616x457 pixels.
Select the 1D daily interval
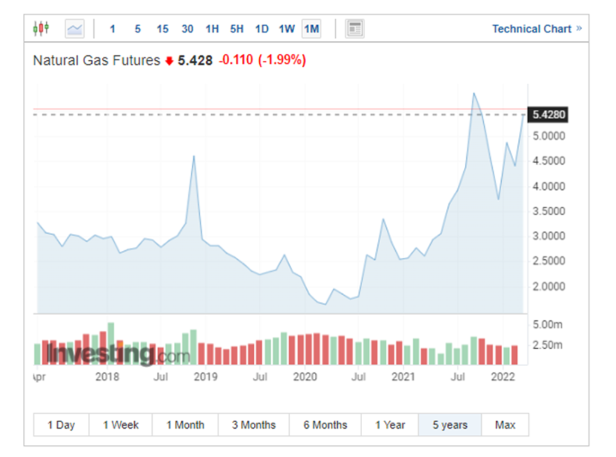(261, 29)
